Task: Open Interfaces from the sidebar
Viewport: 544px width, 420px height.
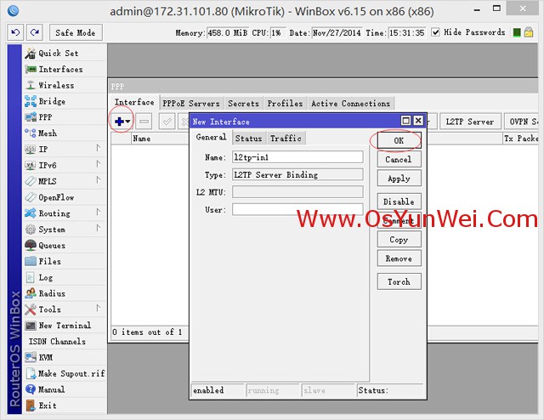Action: pos(65,70)
